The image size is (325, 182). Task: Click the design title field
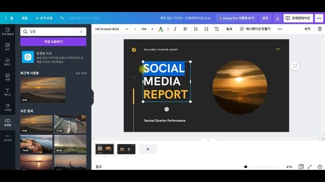185,18
